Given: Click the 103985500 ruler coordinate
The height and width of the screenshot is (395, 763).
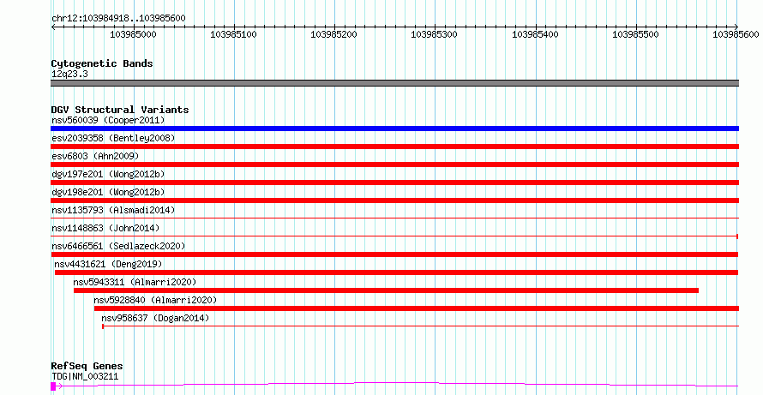Looking at the screenshot, I should [x=635, y=34].
